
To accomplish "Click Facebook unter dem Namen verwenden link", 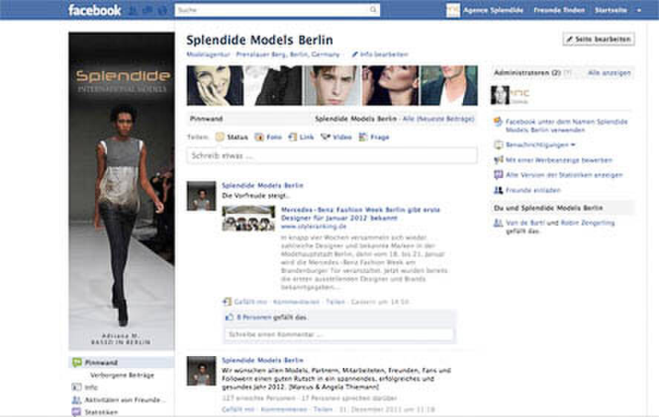I will (566, 125).
